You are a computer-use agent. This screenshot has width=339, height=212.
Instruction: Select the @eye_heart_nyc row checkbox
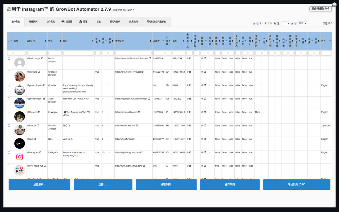click(9, 166)
